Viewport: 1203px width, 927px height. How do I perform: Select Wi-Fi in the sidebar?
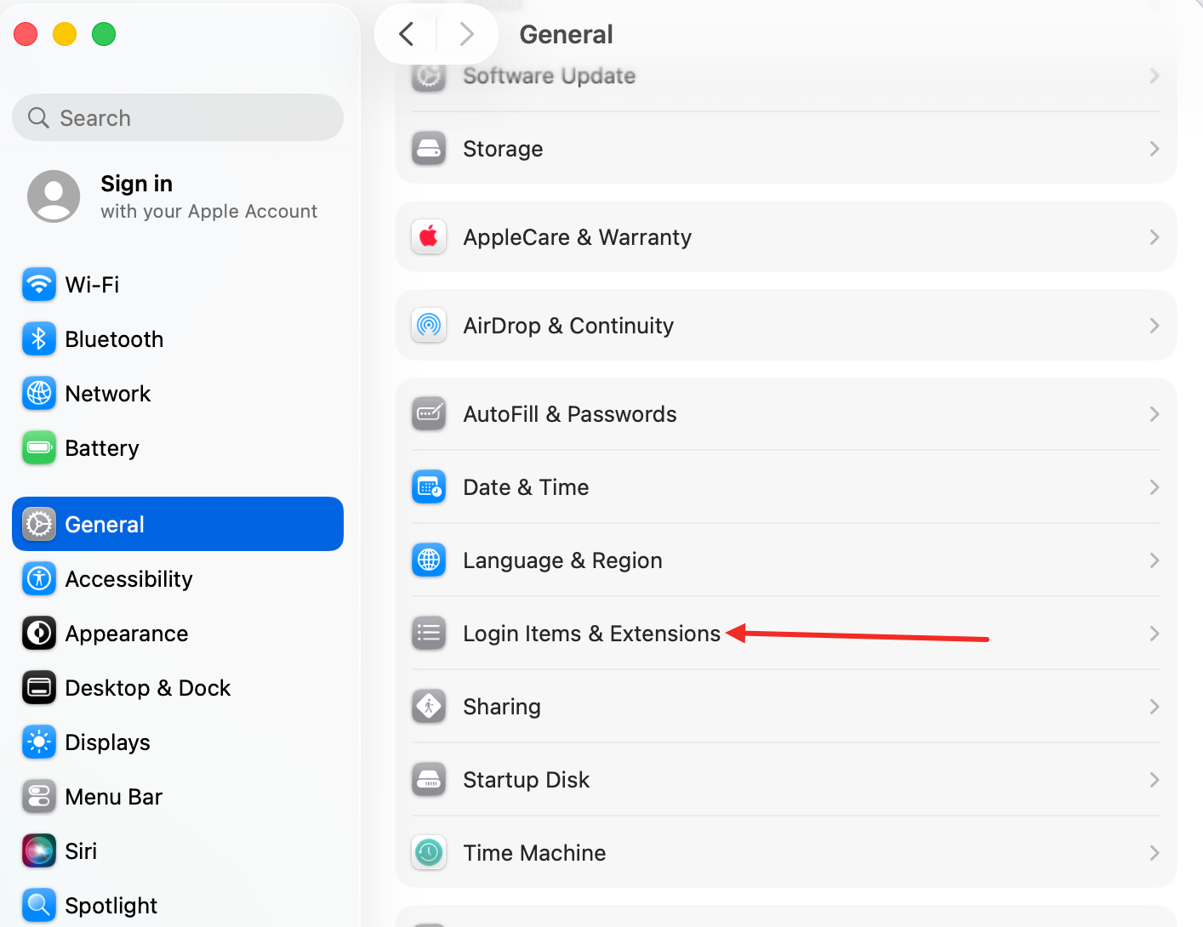coord(178,285)
